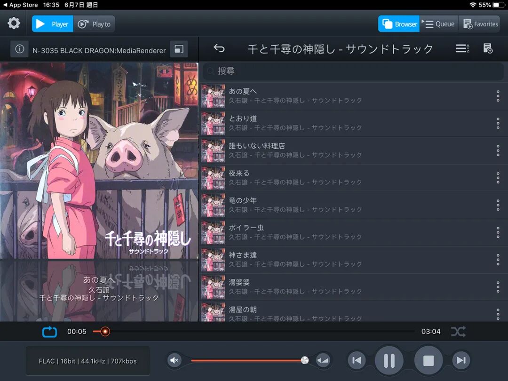Tap the 搜尋 search field
The height and width of the screenshot is (381, 508).
tap(353, 71)
